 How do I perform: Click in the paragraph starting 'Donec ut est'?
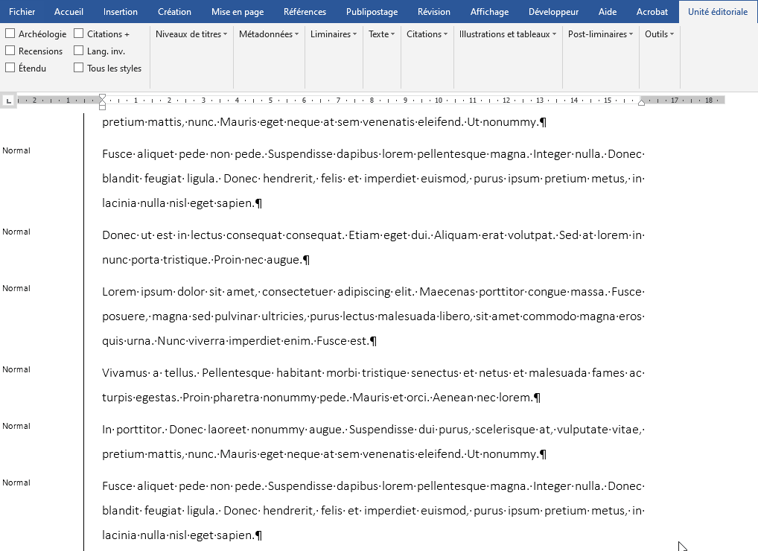coord(373,247)
